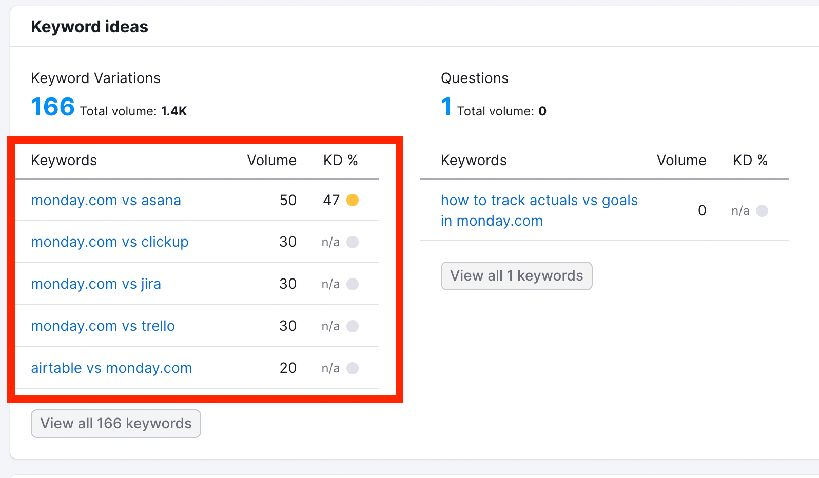Image resolution: width=819 pixels, height=478 pixels.
Task: Click the 'Keywords' header in Questions table
Action: pyautogui.click(x=474, y=161)
